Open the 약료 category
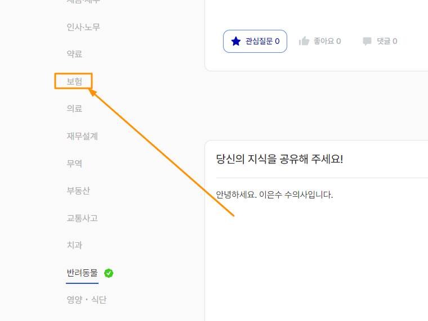Viewport: 428px width, 321px height. click(74, 54)
